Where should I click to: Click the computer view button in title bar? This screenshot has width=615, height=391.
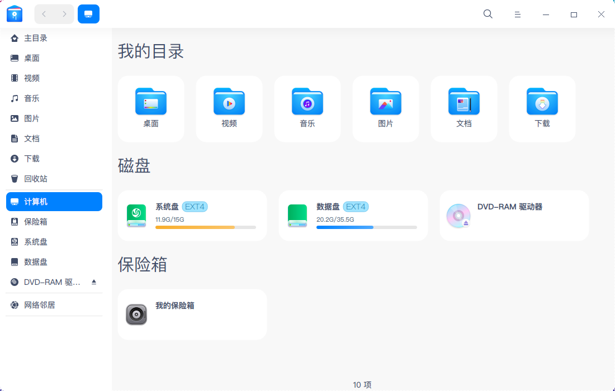pos(89,14)
